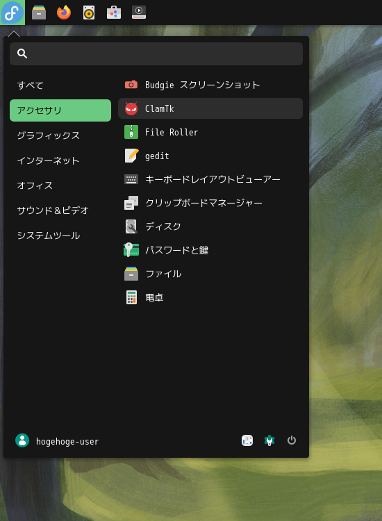
Task: Open the Software store icon in panel
Action: click(x=114, y=13)
